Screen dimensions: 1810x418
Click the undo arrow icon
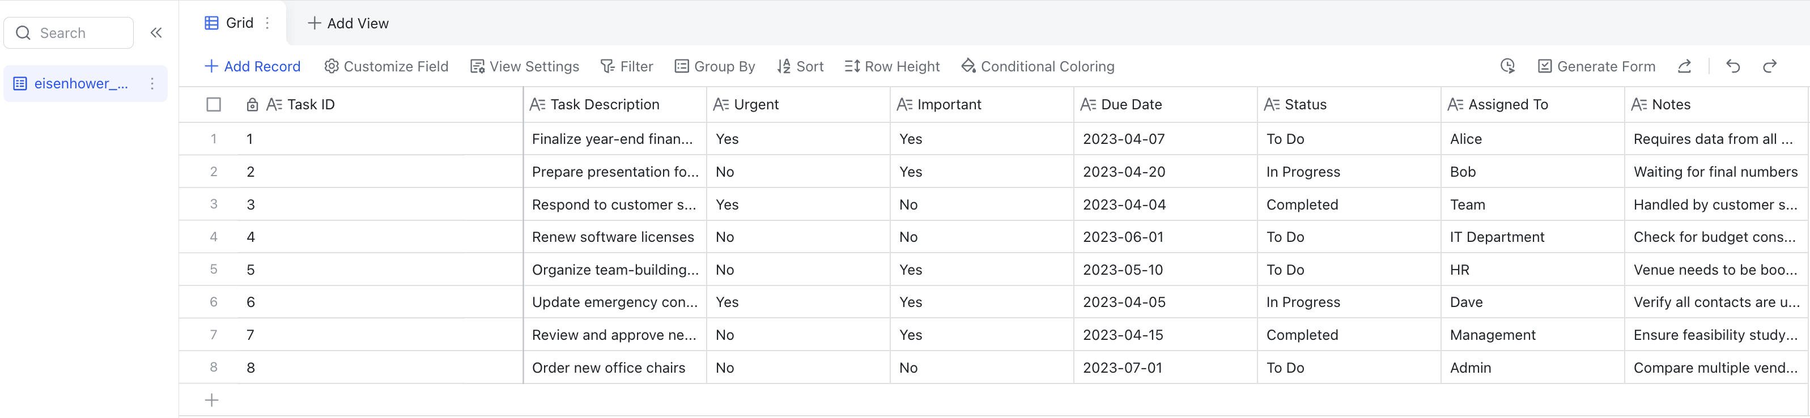pos(1733,66)
